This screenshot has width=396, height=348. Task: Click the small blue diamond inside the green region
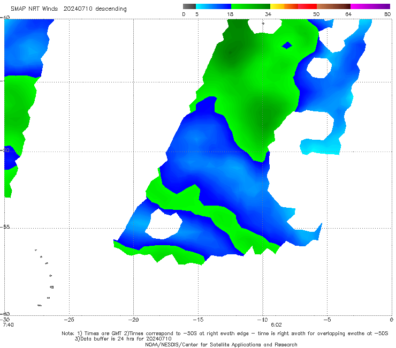click(287, 46)
